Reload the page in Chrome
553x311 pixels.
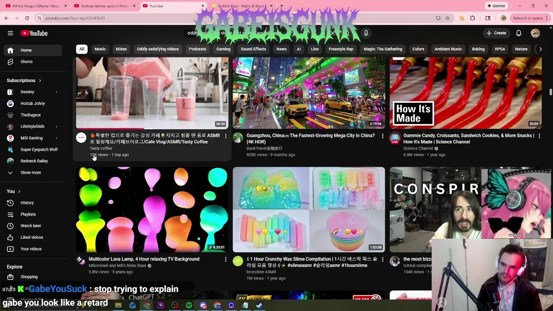tap(27, 18)
